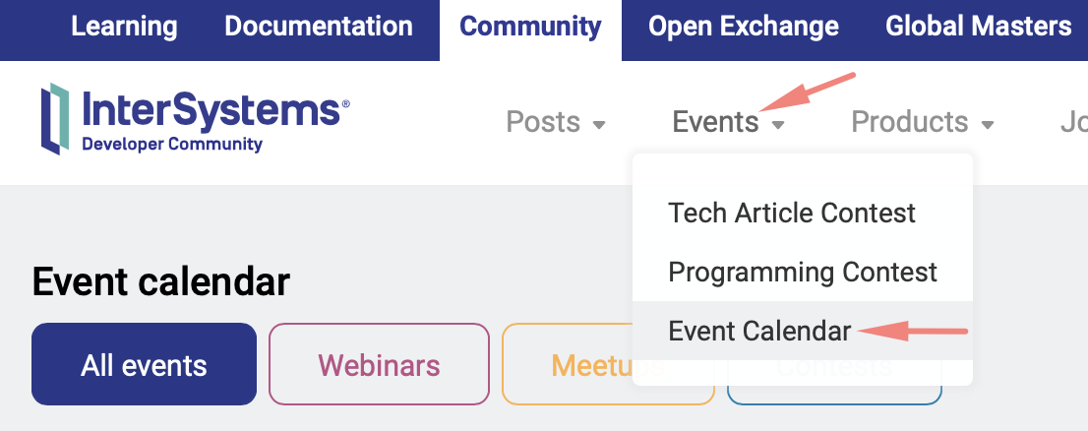
Task: Click the Events dropdown caret arrow
Action: tap(778, 125)
